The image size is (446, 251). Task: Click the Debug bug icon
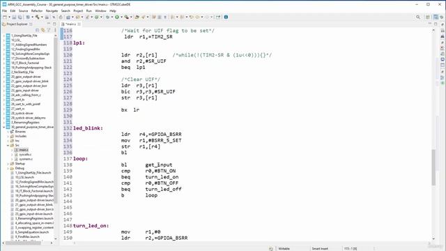107,17
